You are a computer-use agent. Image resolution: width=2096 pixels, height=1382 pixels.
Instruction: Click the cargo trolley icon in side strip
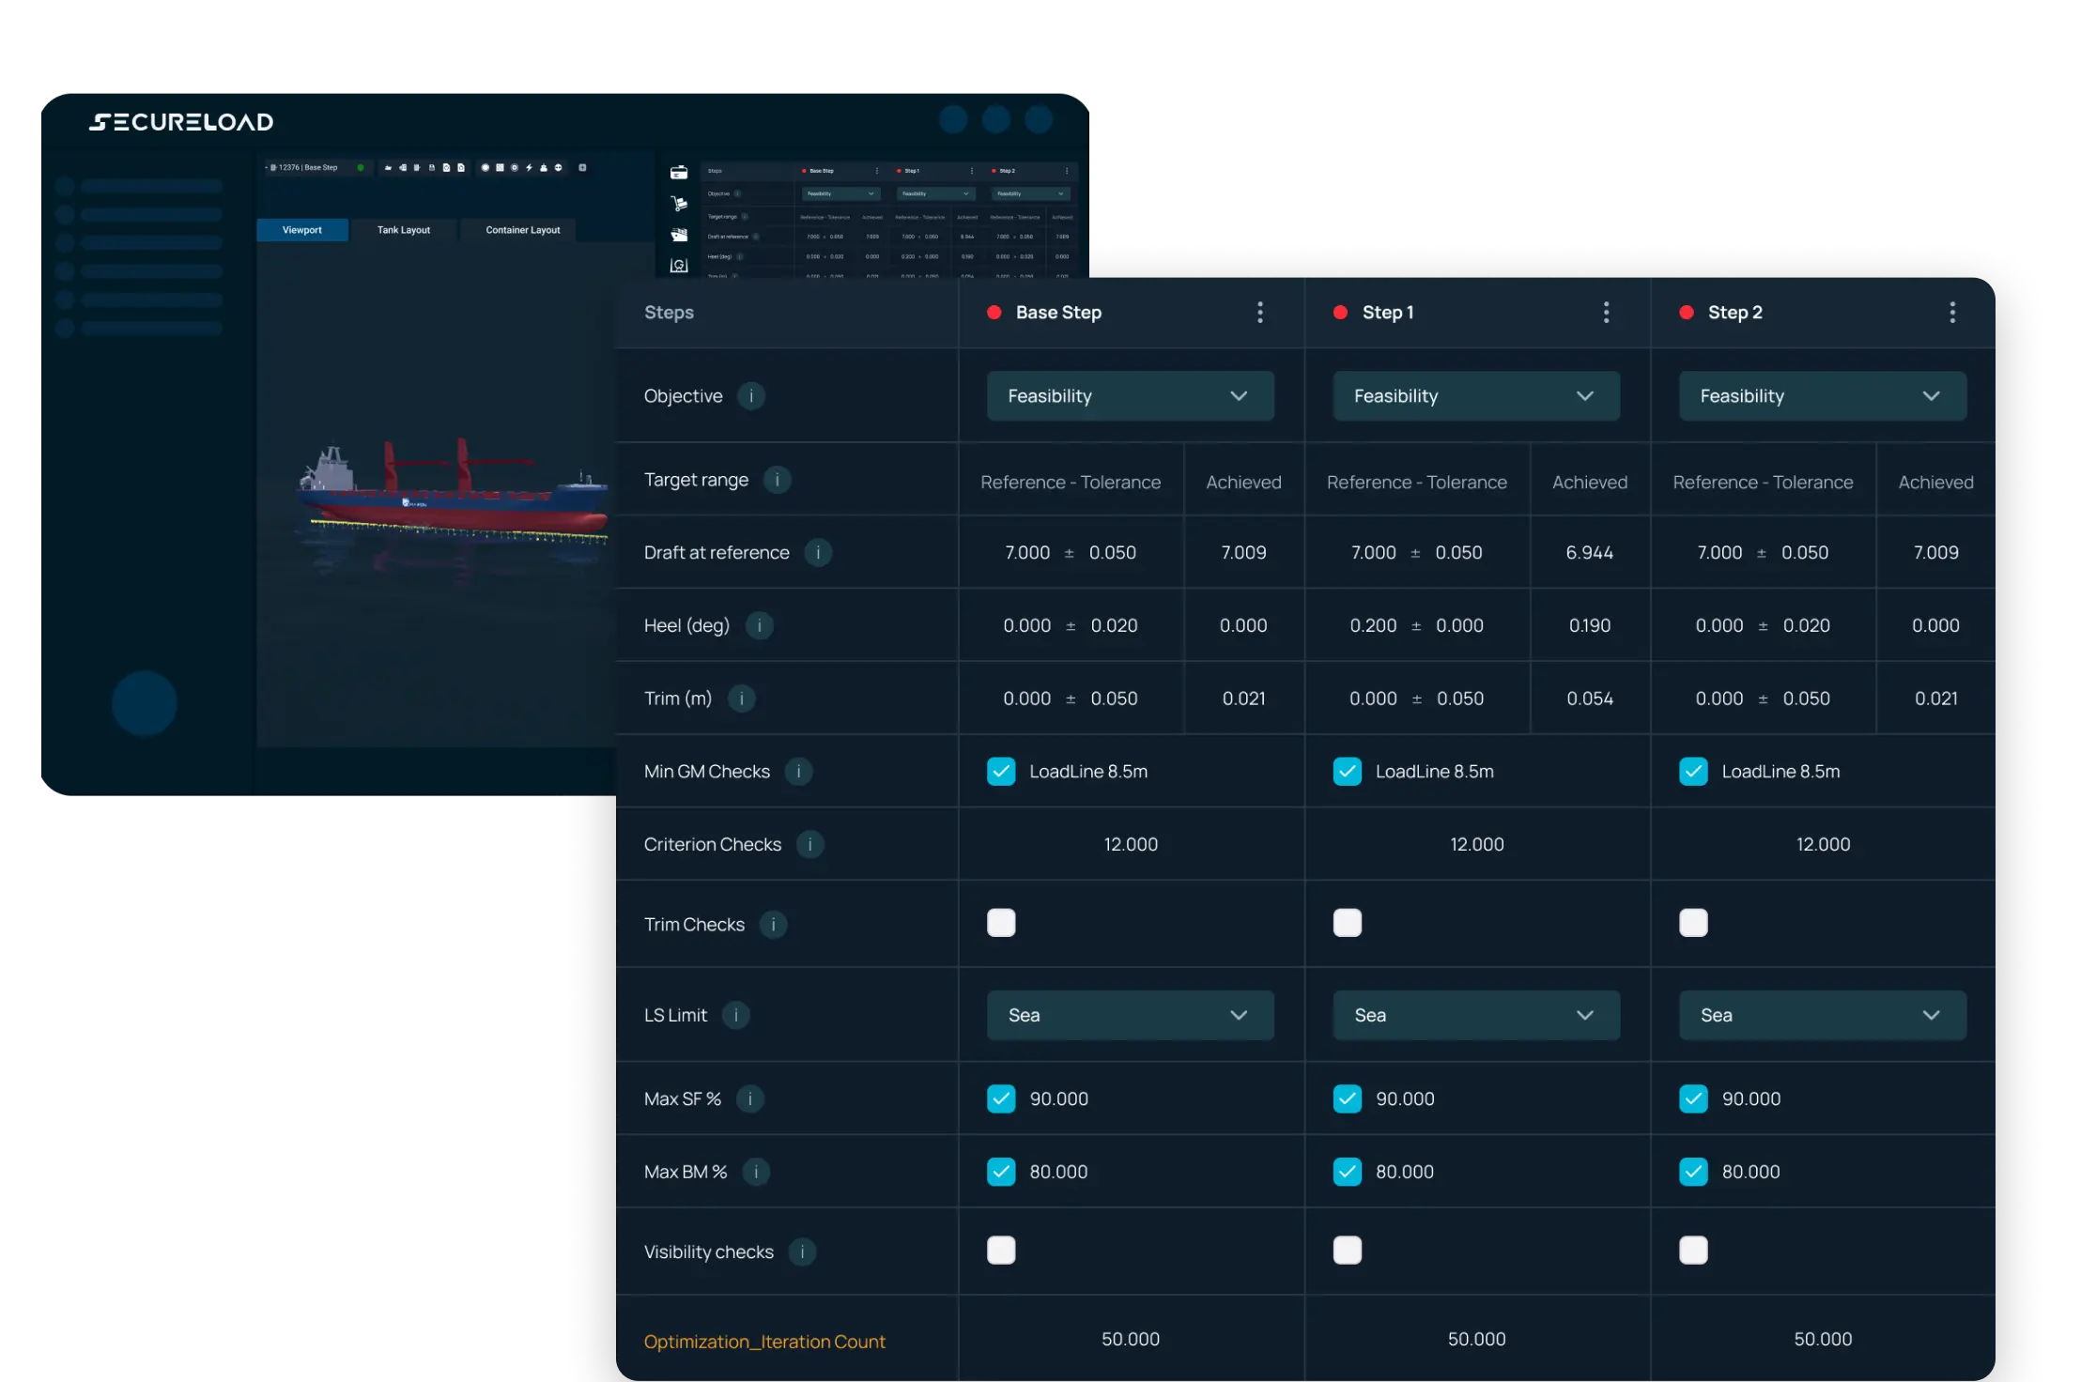pyautogui.click(x=679, y=204)
